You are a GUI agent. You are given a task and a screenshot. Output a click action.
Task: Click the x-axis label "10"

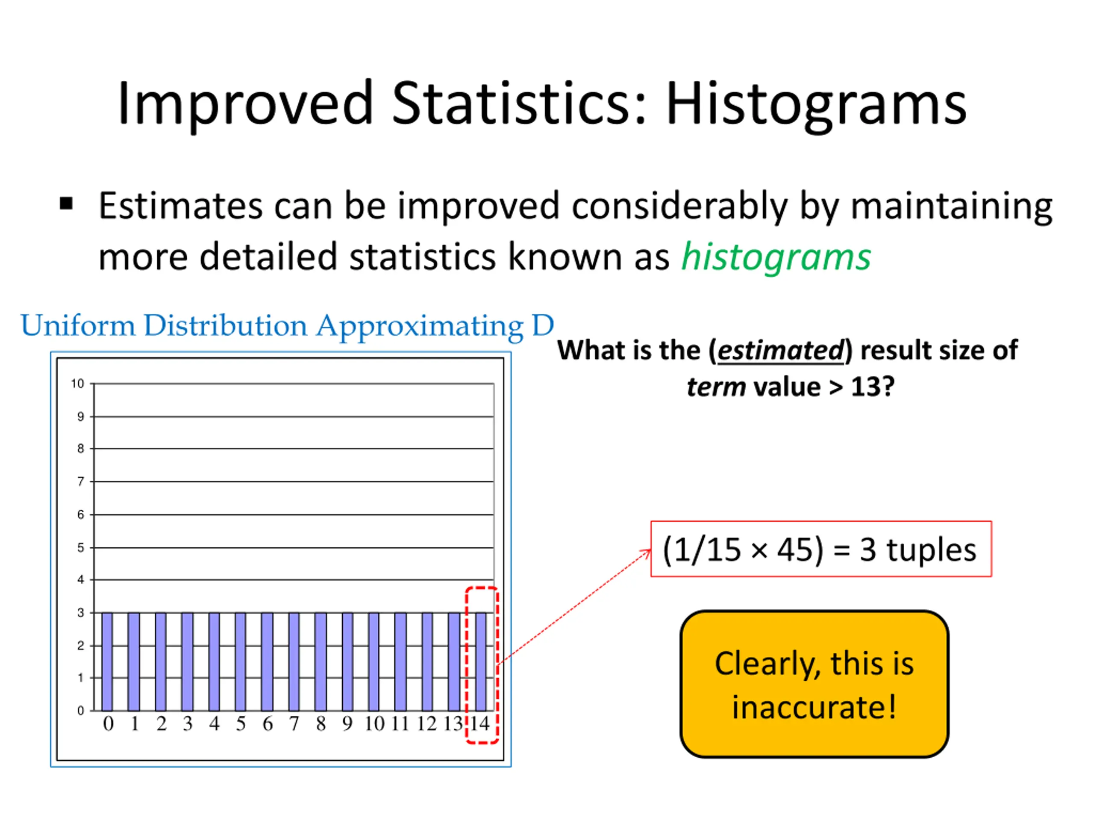(374, 724)
